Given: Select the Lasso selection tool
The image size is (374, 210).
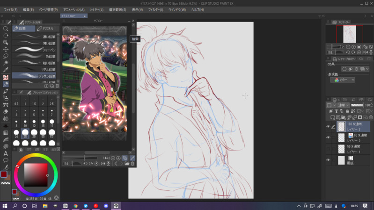Looking at the screenshot, I should (6, 56).
